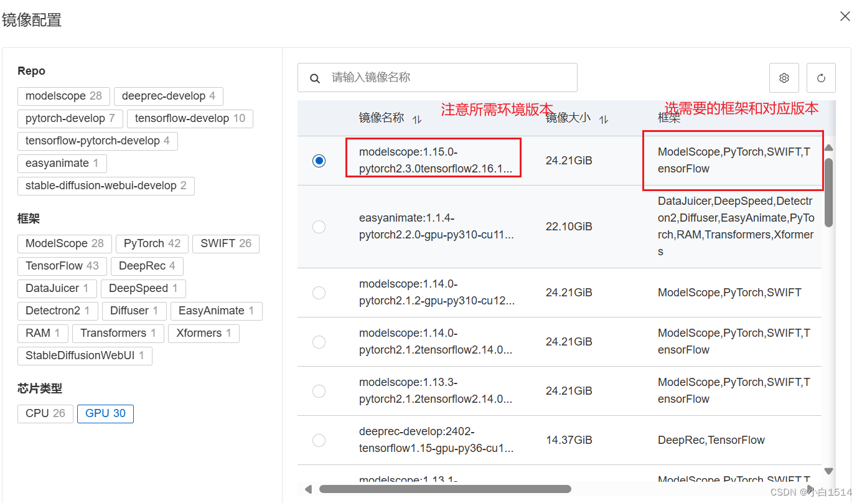Filter framework by PyTorch 42 tag

click(152, 243)
